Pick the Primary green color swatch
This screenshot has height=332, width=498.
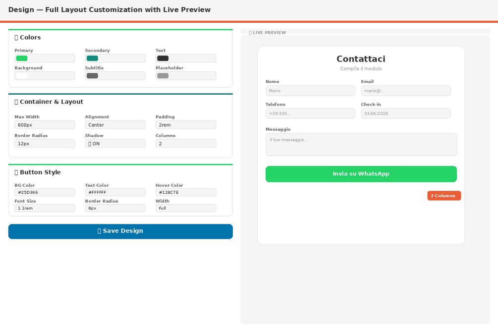click(22, 58)
